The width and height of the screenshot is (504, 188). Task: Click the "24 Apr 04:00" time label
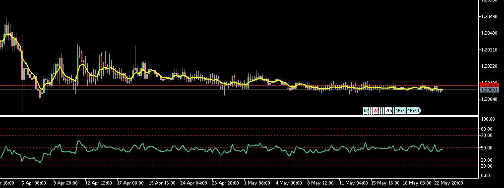coord(194,183)
